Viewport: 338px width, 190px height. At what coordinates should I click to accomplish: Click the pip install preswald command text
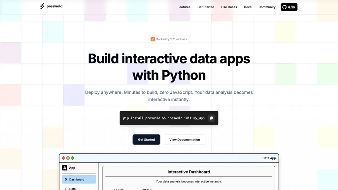coord(164,118)
